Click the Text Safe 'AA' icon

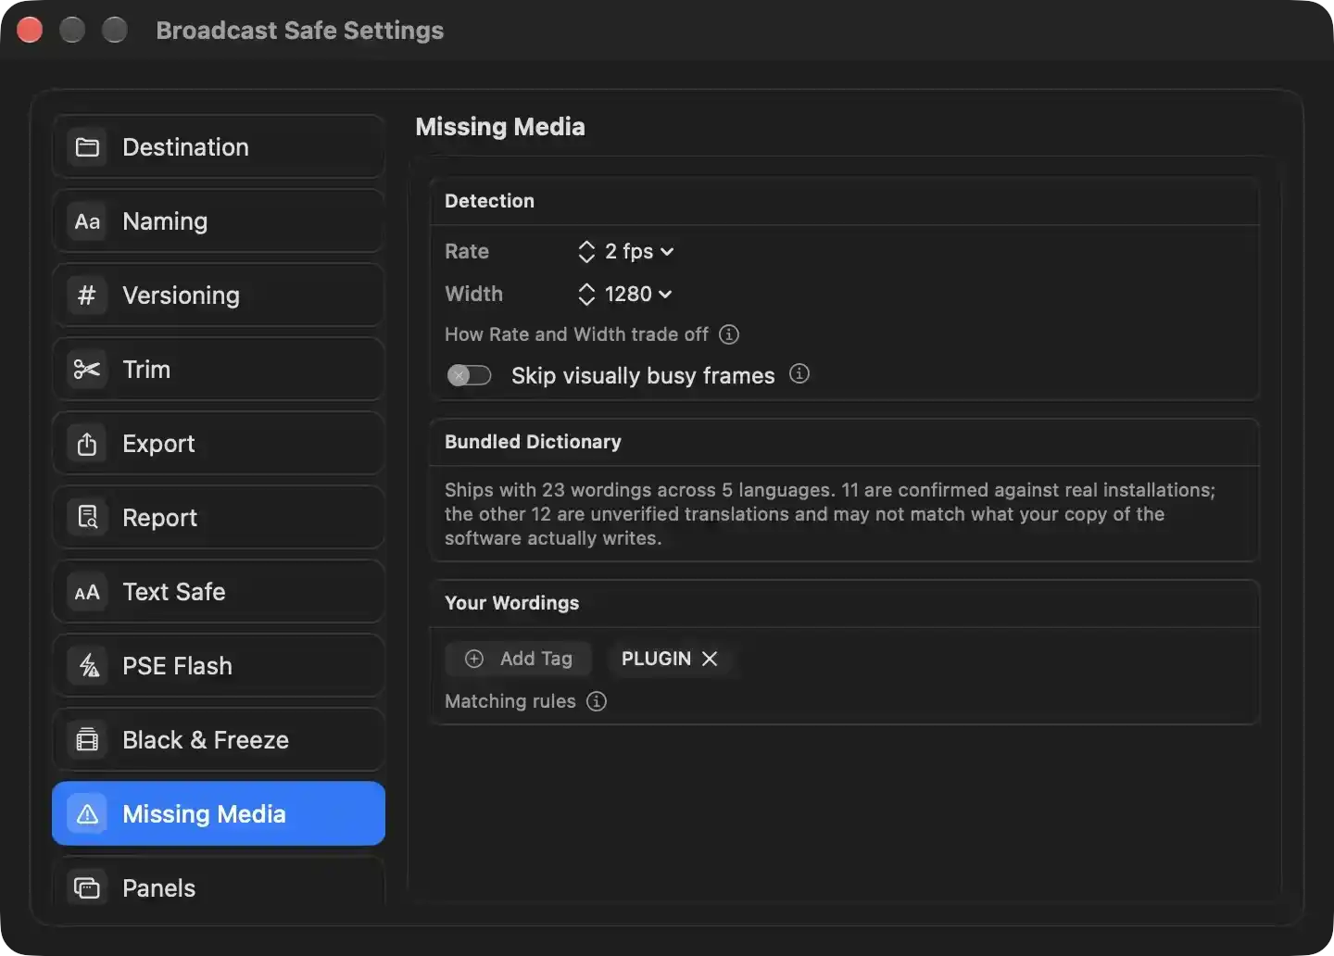[x=87, y=592]
